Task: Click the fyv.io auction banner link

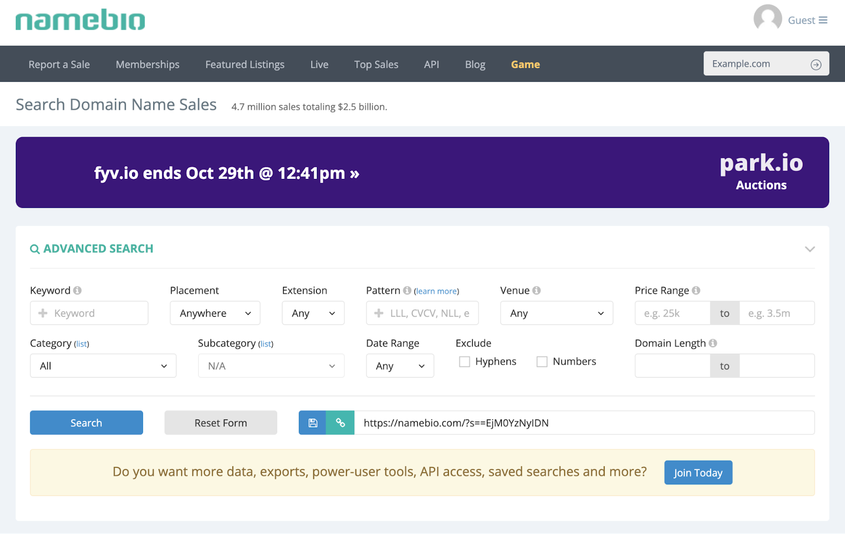Action: point(226,173)
